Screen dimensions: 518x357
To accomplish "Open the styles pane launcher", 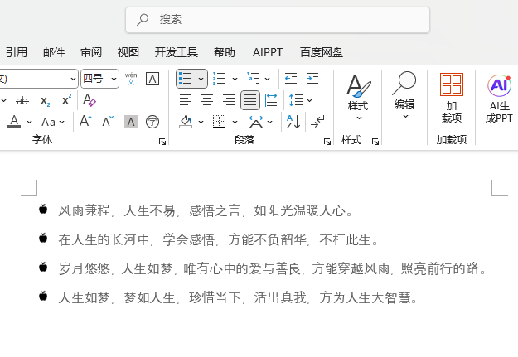I will [x=375, y=142].
